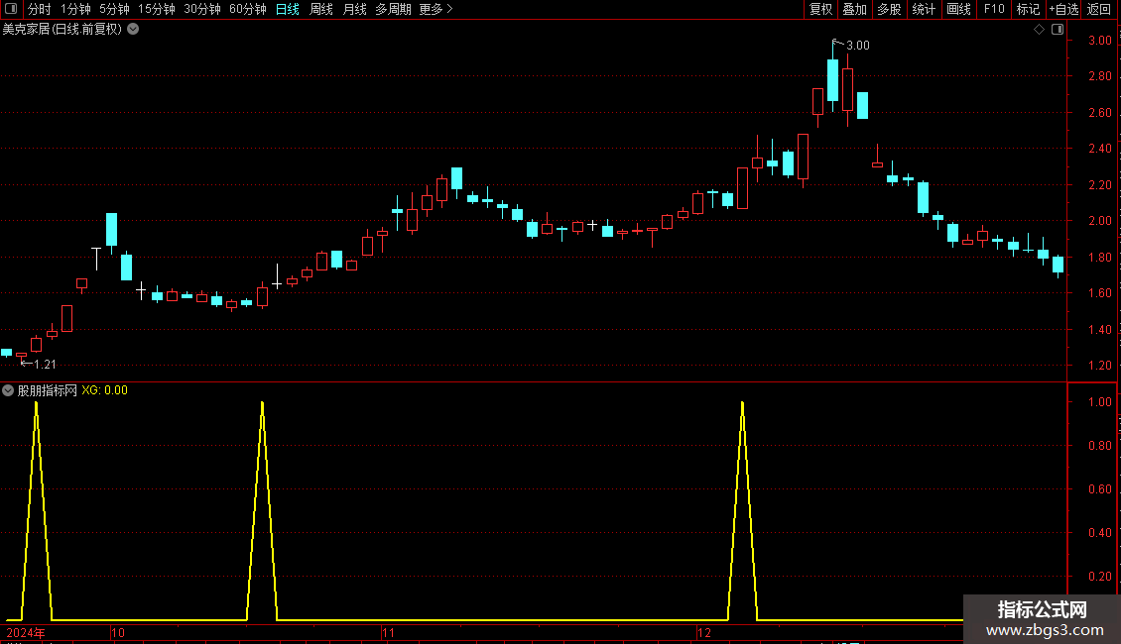Click the 3.00 high price label
Viewport: 1121px width, 644px height.
click(x=858, y=46)
